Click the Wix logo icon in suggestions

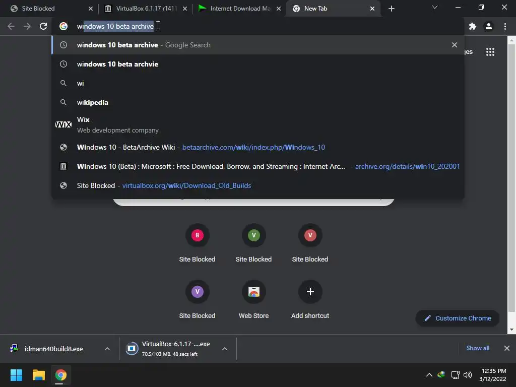click(63, 124)
